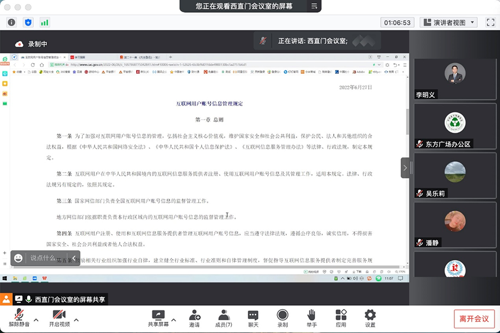Image resolution: width=500 pixels, height=333 pixels.
Task: Expand audio options arrow beside mute
Action: [36, 320]
